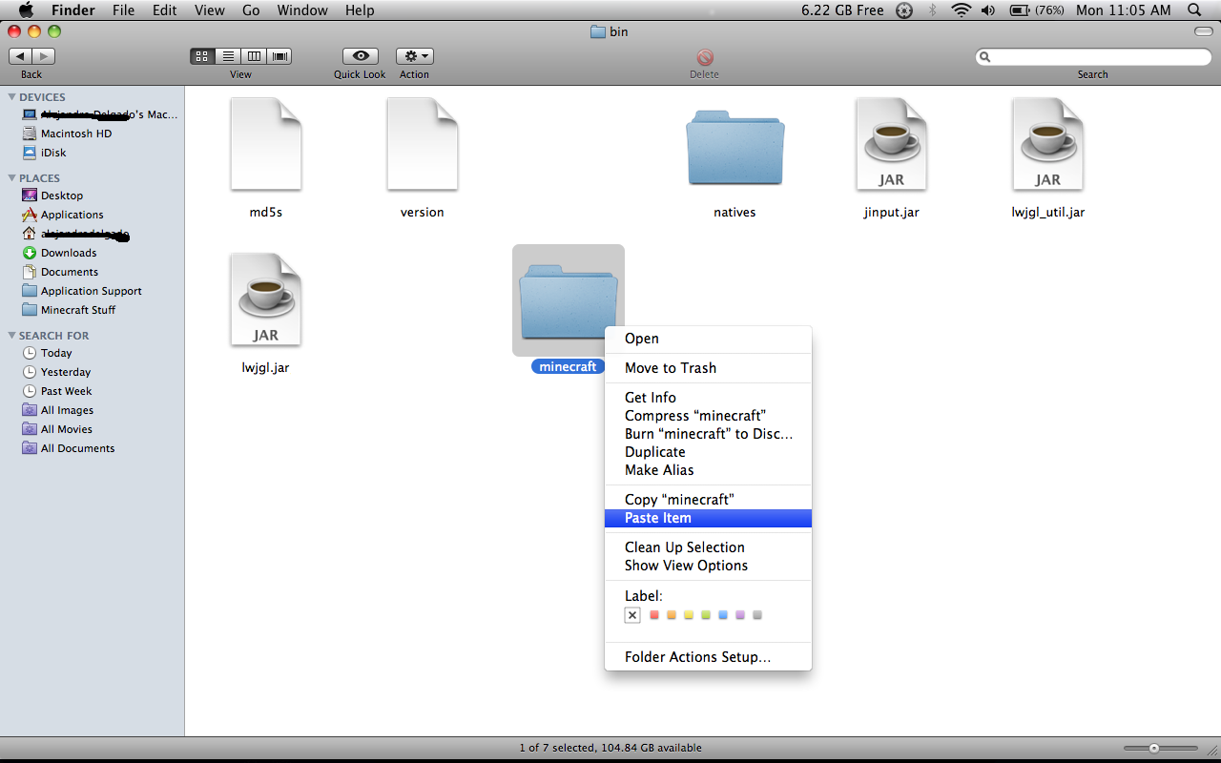
Task: Select the jinput.jar file icon
Action: pos(892,144)
